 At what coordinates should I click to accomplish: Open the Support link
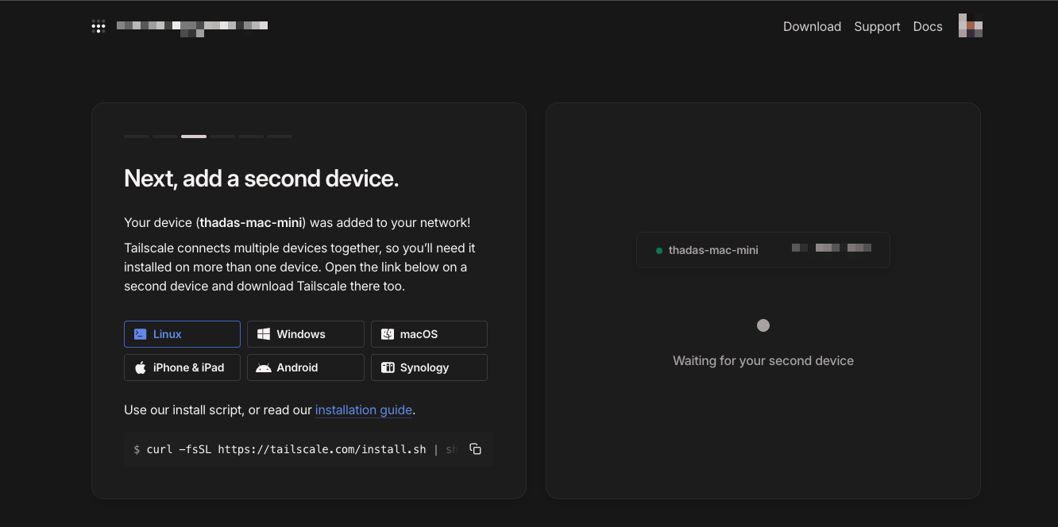877,26
